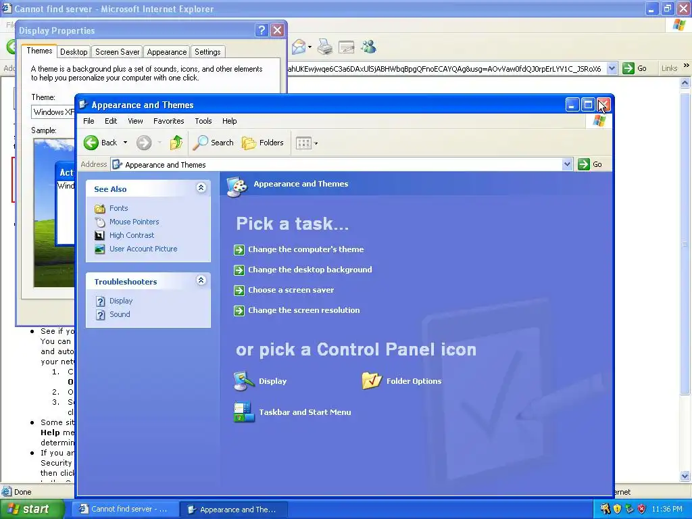Open the File menu in Appearance and Themes
The height and width of the screenshot is (519, 692).
[89, 121]
